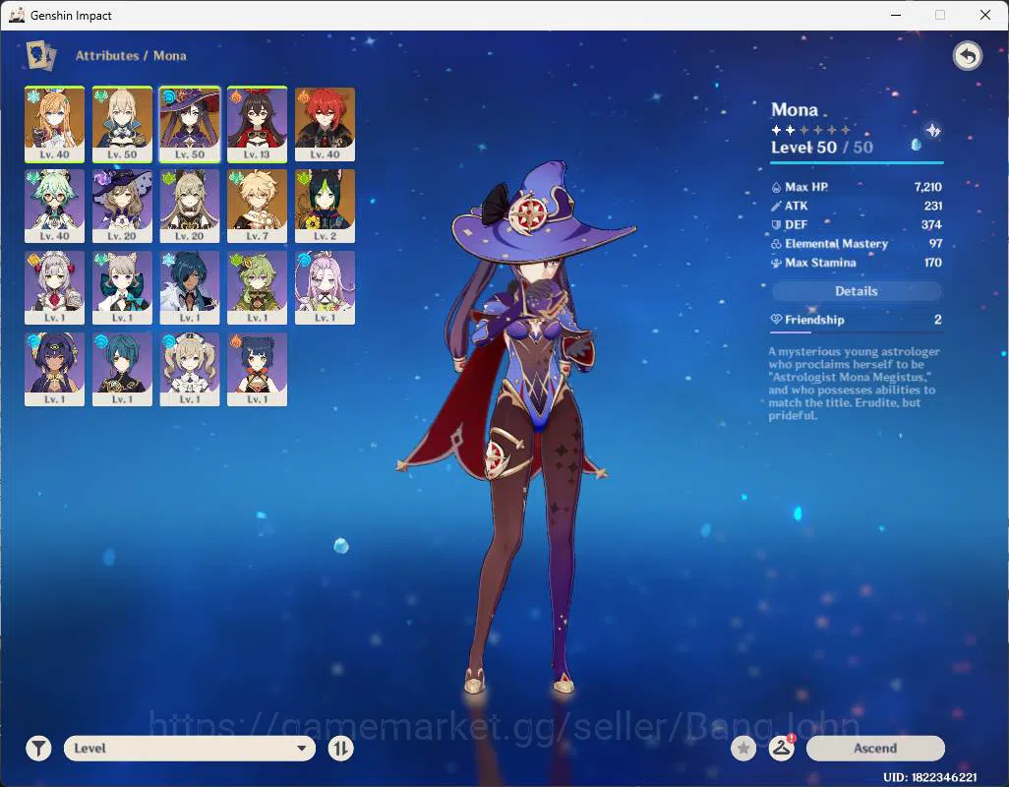Click the return arrow button

(x=967, y=56)
